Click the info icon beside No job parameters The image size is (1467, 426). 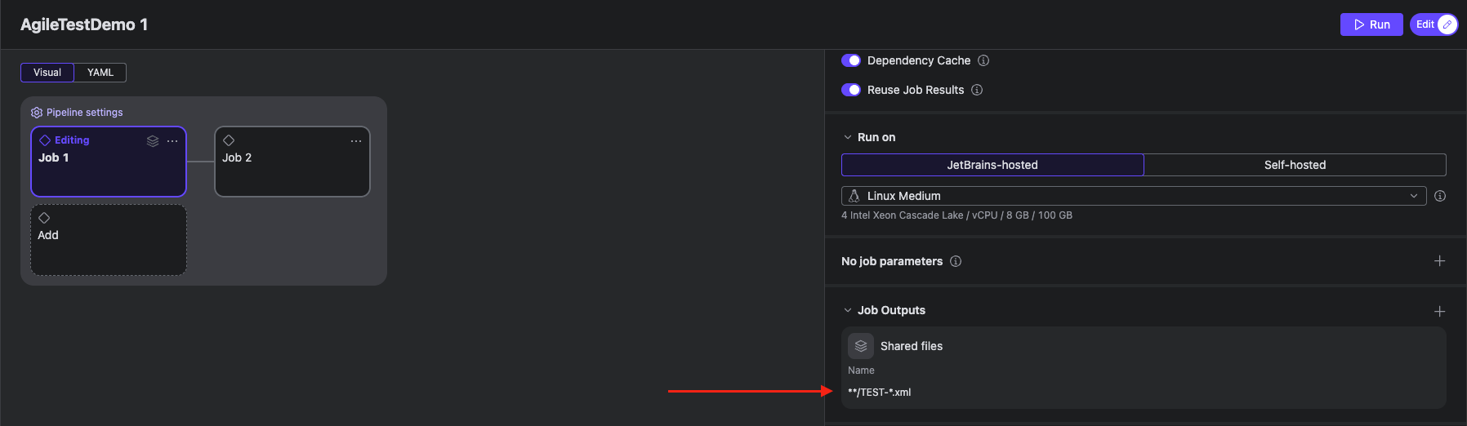956,261
